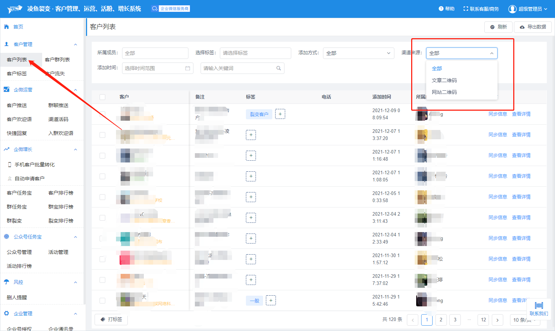Open 客户群列表 in the sidebar
Viewport: 555px width, 331px height.
(57, 60)
